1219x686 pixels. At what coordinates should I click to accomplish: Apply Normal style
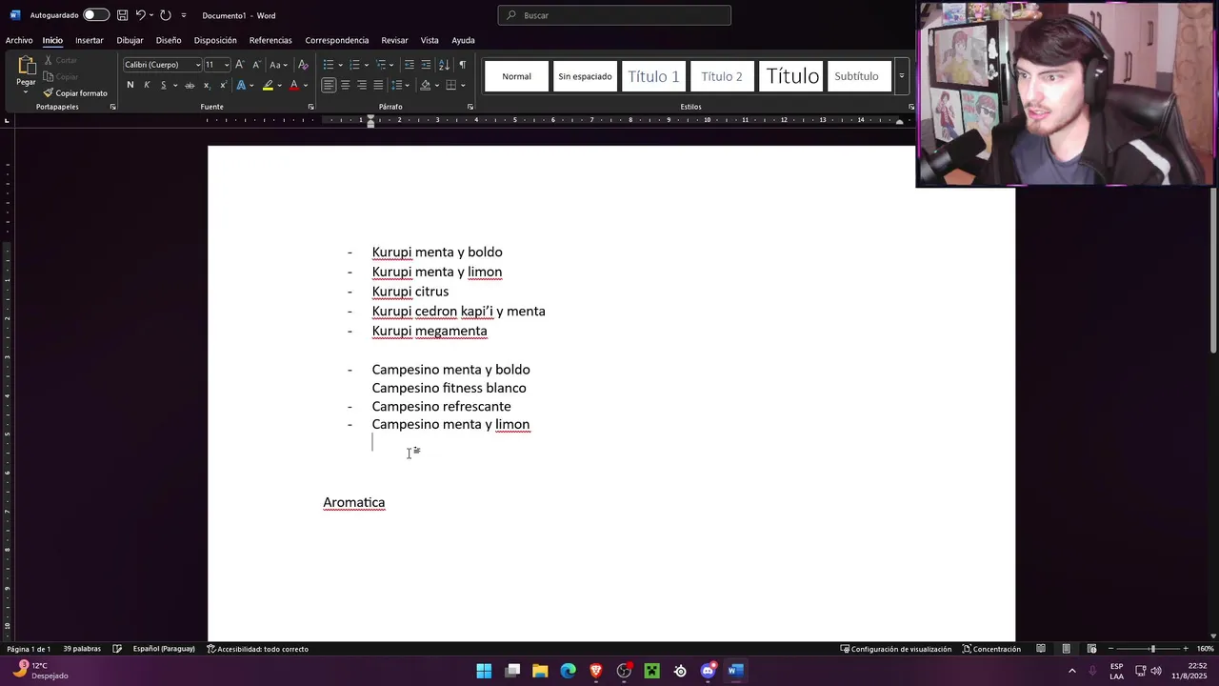pyautogui.click(x=517, y=76)
